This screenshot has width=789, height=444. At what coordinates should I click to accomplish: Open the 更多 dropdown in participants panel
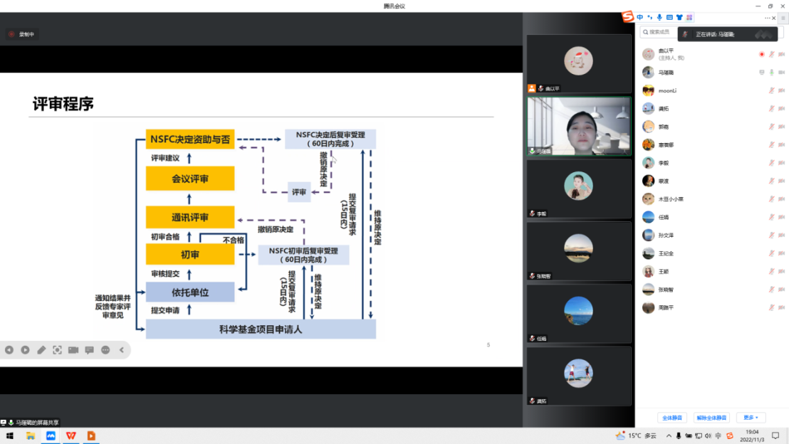(x=751, y=418)
